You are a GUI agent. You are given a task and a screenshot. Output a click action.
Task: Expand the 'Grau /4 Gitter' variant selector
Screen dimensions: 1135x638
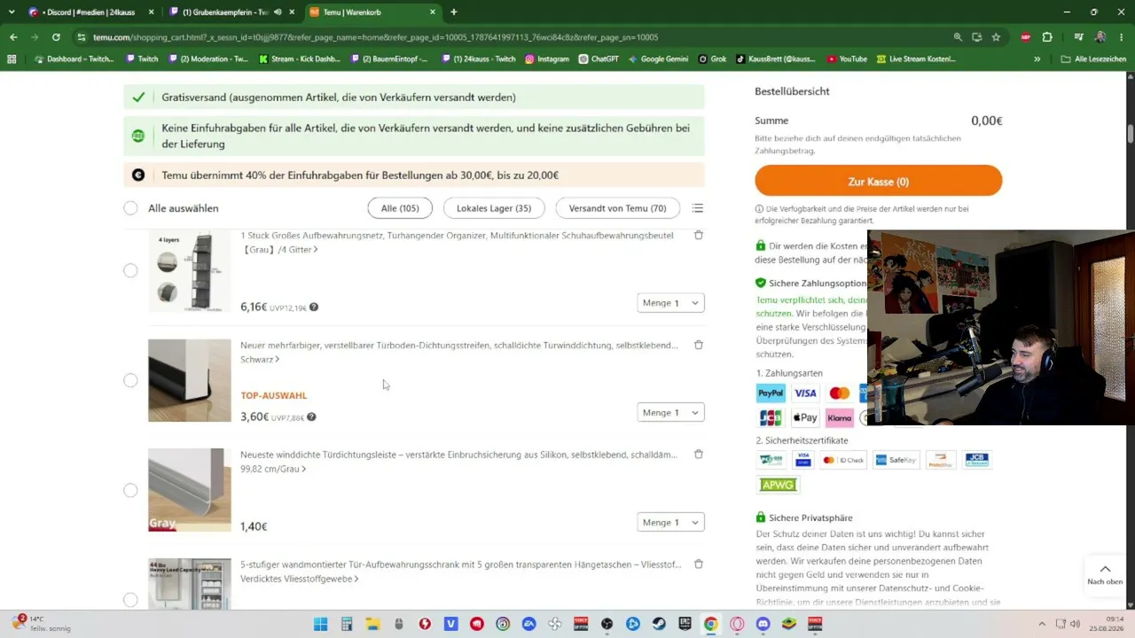pos(279,250)
